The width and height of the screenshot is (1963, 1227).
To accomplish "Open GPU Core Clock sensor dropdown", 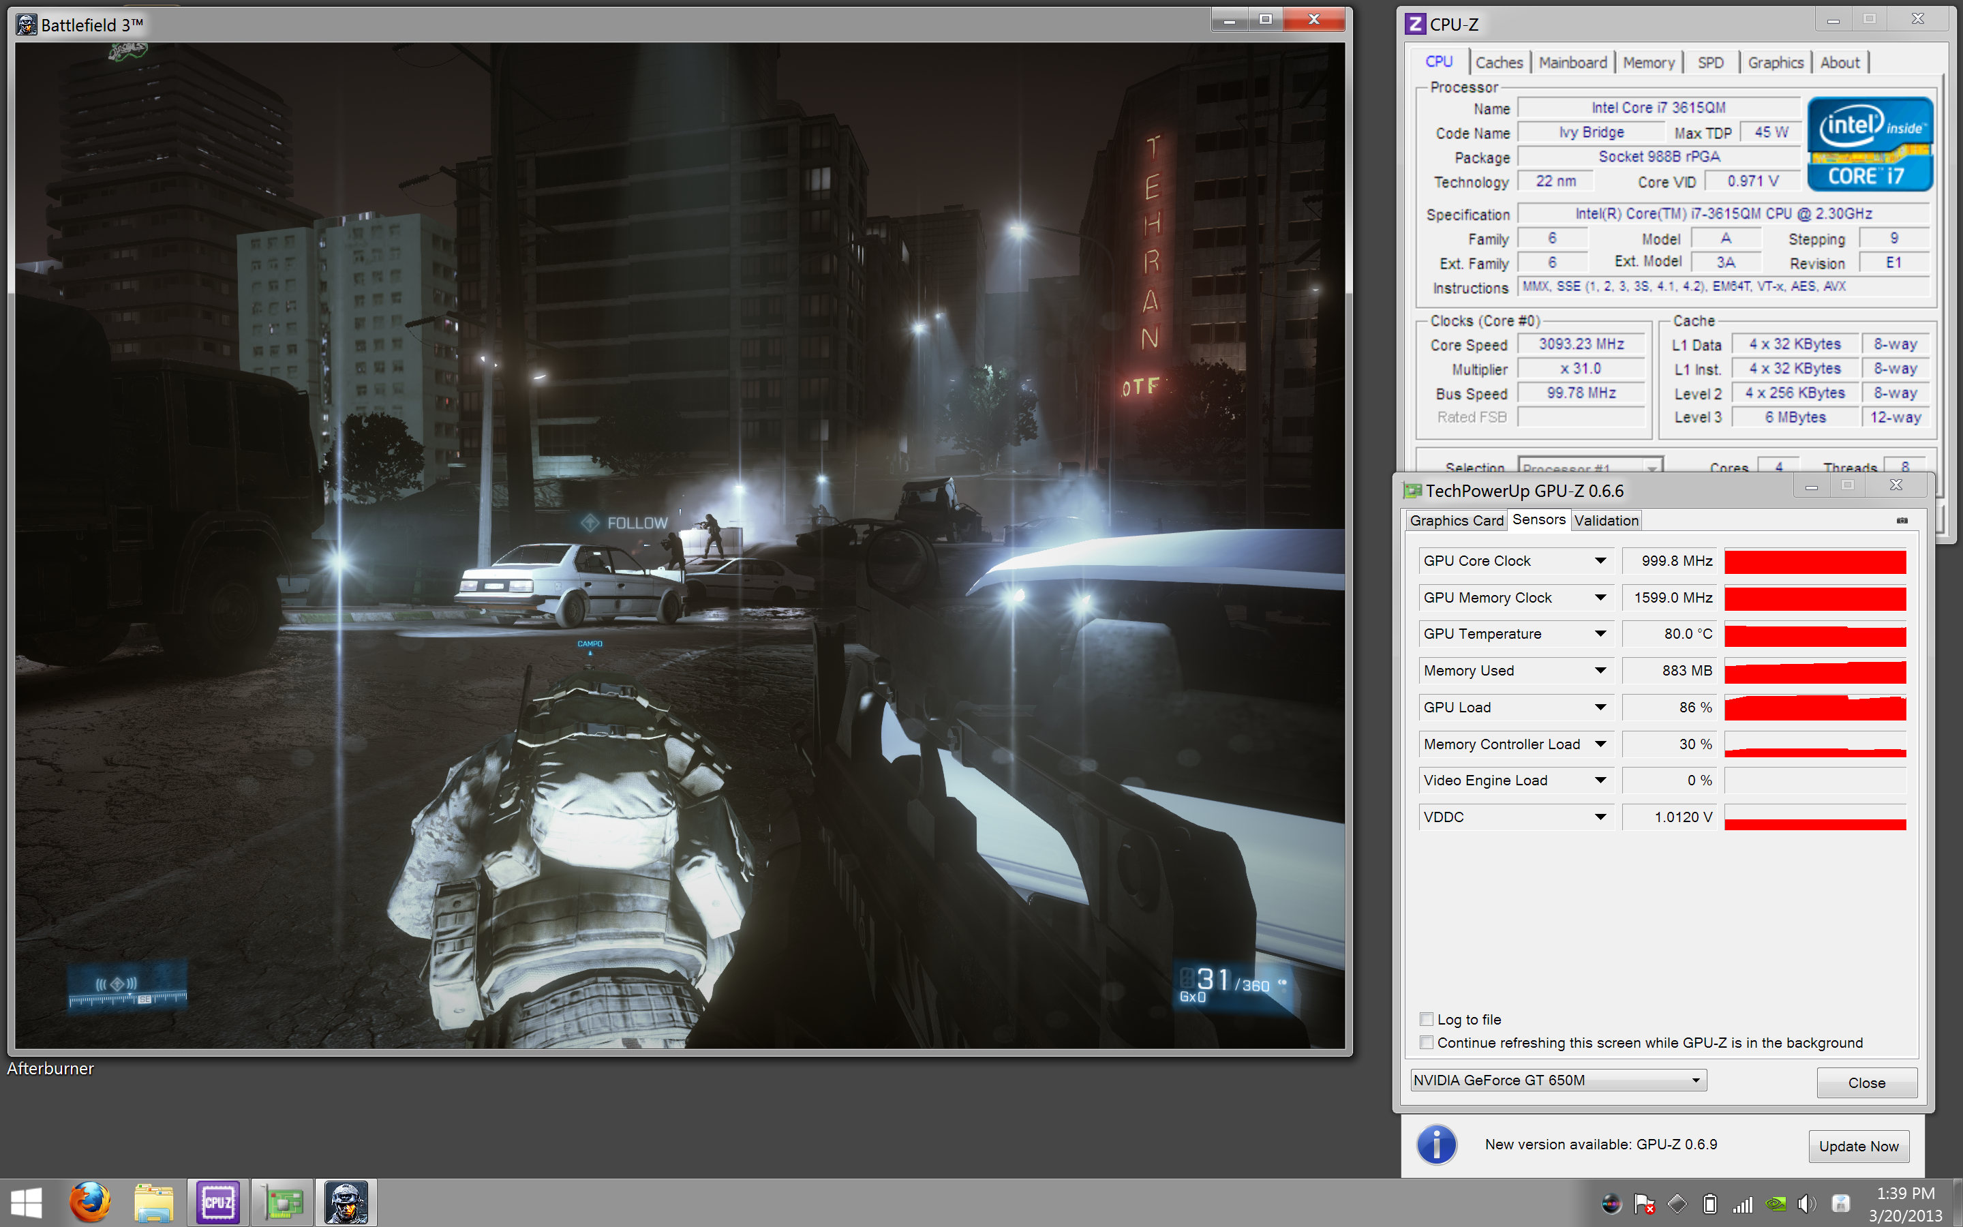I will point(1600,561).
